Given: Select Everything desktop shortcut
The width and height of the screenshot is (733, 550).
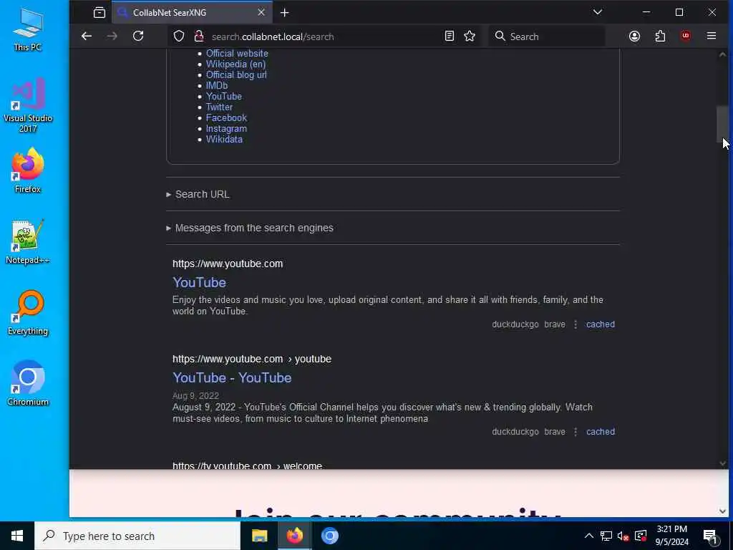Looking at the screenshot, I should click(28, 313).
